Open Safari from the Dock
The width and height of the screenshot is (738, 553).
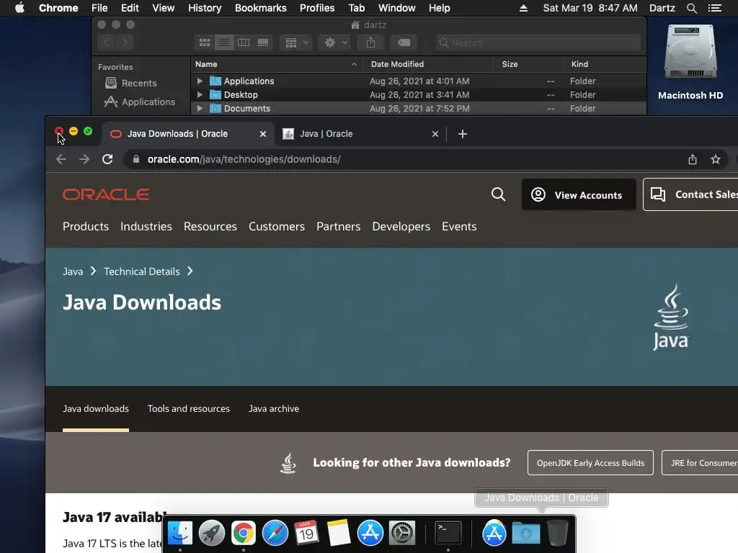(x=275, y=533)
